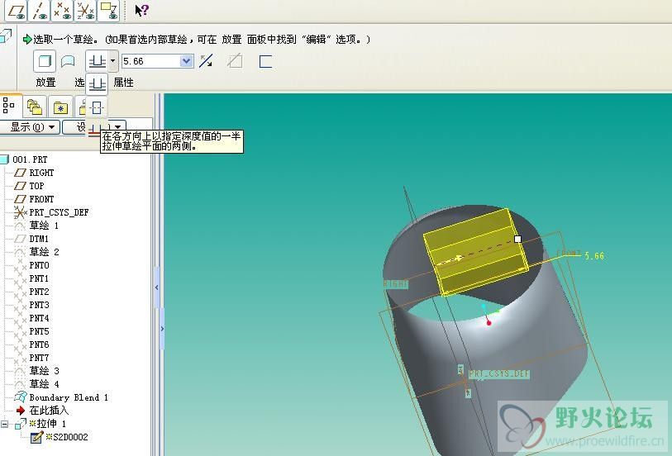This screenshot has height=456, width=672.
Task: Open the 5.66 depth value dropdown
Action: click(186, 61)
